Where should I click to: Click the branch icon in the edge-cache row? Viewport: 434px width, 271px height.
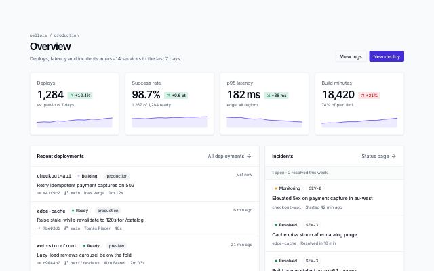pyautogui.click(x=66, y=228)
